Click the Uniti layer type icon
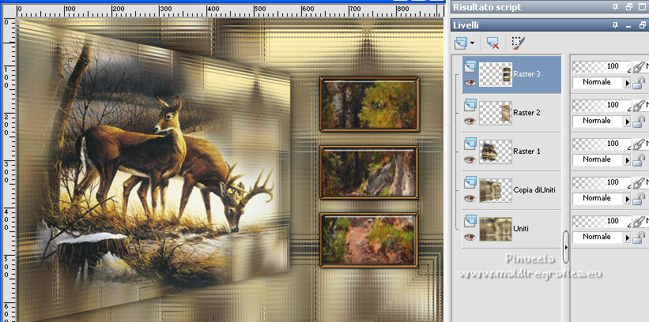 click(x=470, y=221)
